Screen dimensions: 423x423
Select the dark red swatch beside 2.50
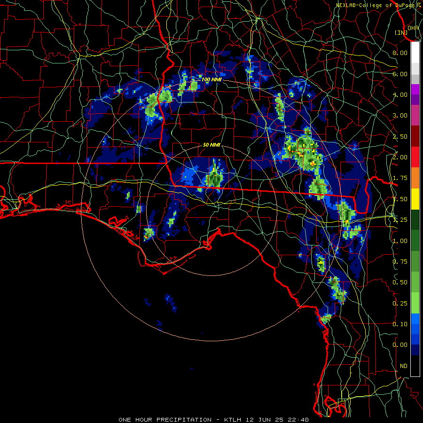click(x=415, y=136)
